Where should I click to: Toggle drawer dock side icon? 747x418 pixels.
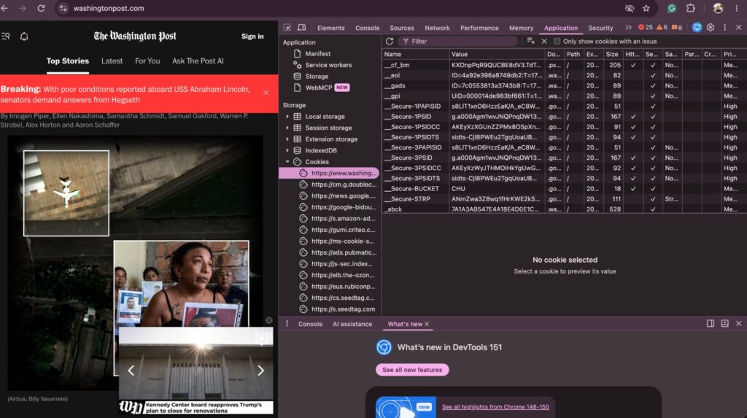tap(711, 324)
